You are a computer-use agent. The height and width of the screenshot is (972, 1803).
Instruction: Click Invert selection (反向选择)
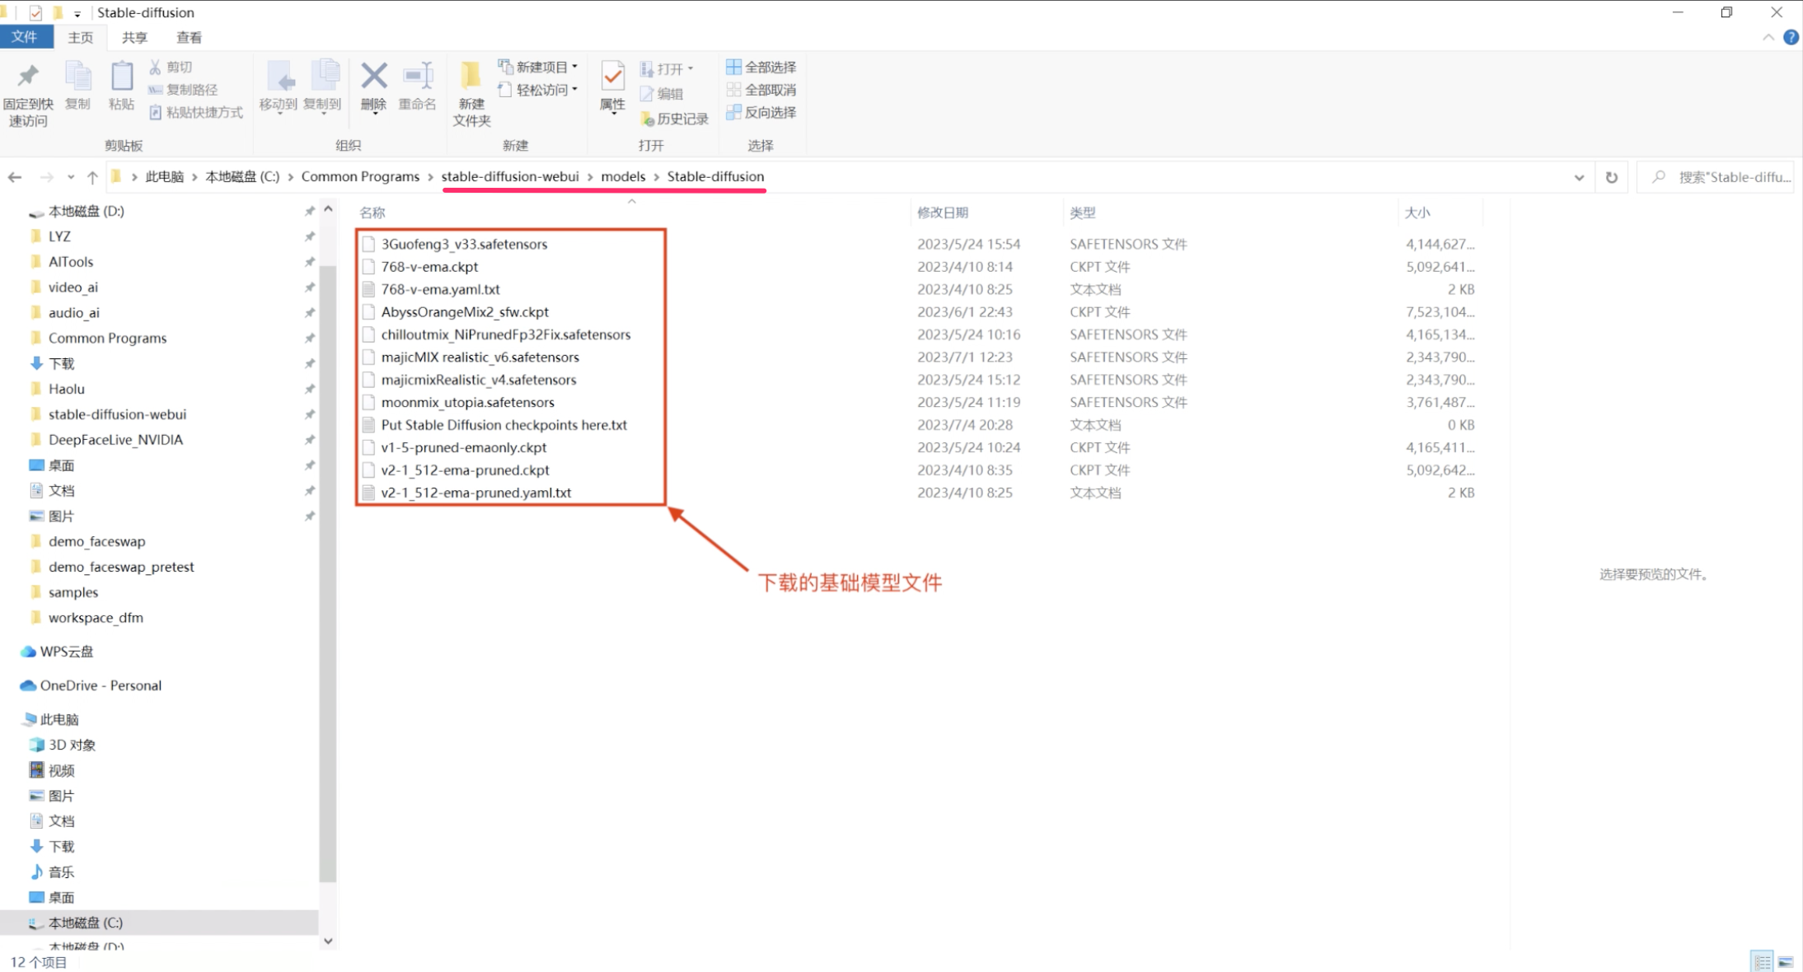[x=761, y=112]
